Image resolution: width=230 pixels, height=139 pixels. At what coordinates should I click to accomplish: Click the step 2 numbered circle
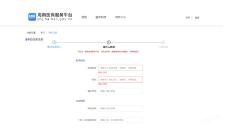[109, 42]
